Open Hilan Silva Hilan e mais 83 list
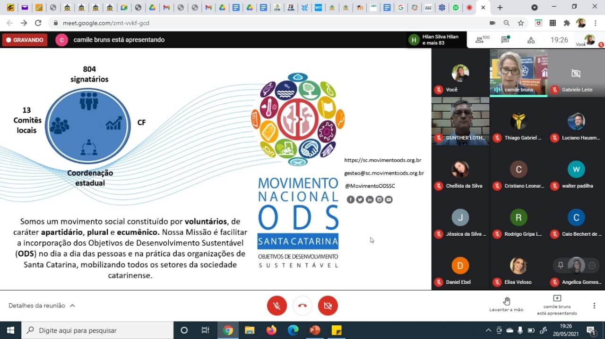605x339 pixels. pyautogui.click(x=435, y=40)
